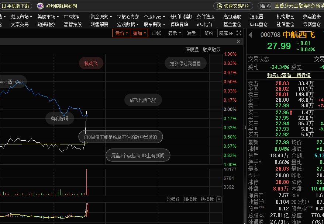Image resolution: width=324 pixels, height=224 pixels.
Task: Expand the 个股风云 dropdown
Action: [154, 17]
